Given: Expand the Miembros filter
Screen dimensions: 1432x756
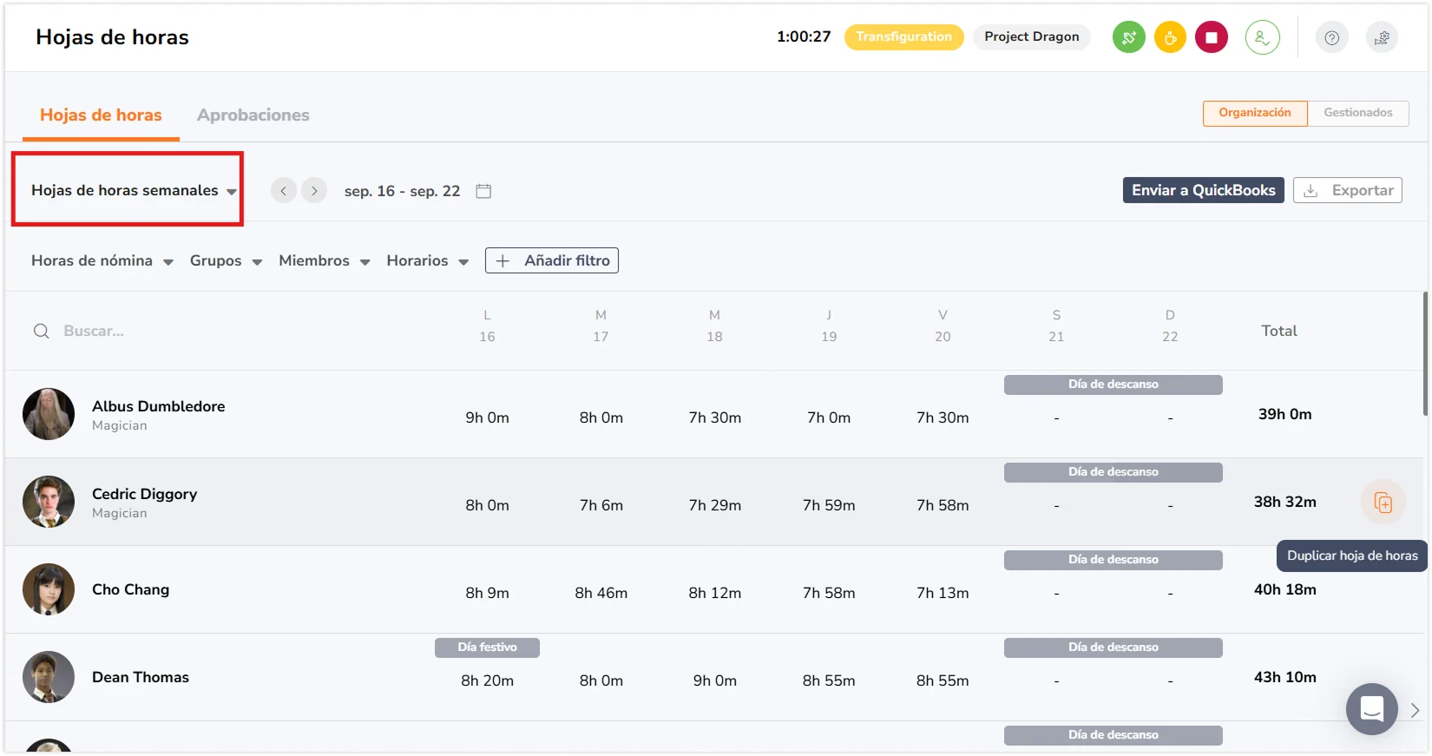Looking at the screenshot, I should tap(325, 260).
